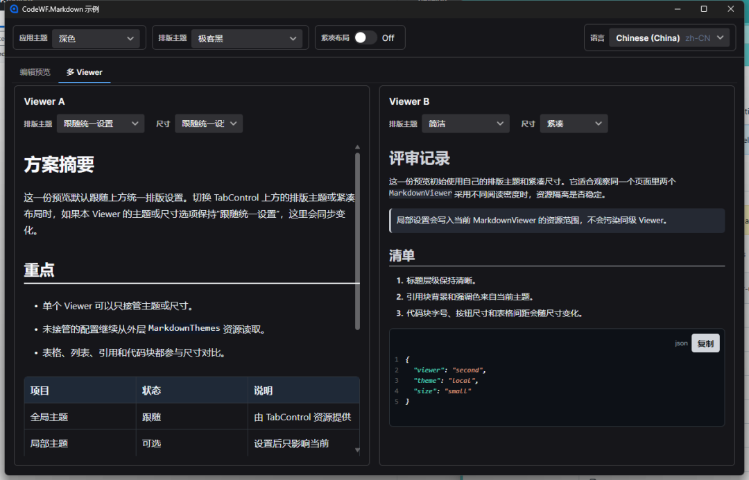The image size is (749, 480).
Task: Open the 语言 dropdown showing Chinese (China)
Action: (x=669, y=37)
